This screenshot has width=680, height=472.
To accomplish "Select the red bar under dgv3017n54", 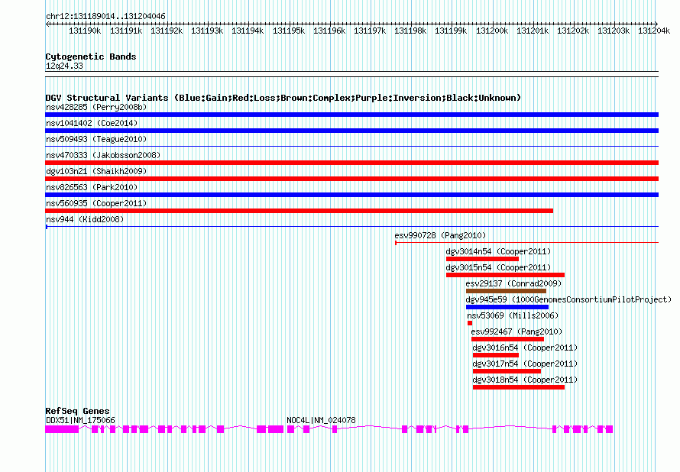I will [x=507, y=371].
